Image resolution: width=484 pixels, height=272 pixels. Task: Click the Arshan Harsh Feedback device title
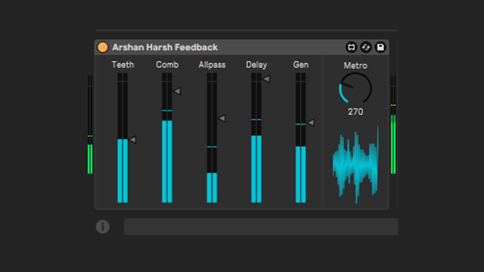point(165,47)
